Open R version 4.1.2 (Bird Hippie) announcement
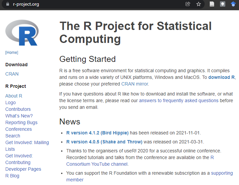Screen dimensions: 239x185 (x=97, y=133)
